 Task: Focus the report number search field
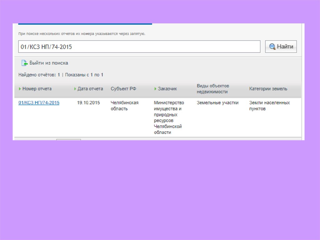click(x=139, y=47)
